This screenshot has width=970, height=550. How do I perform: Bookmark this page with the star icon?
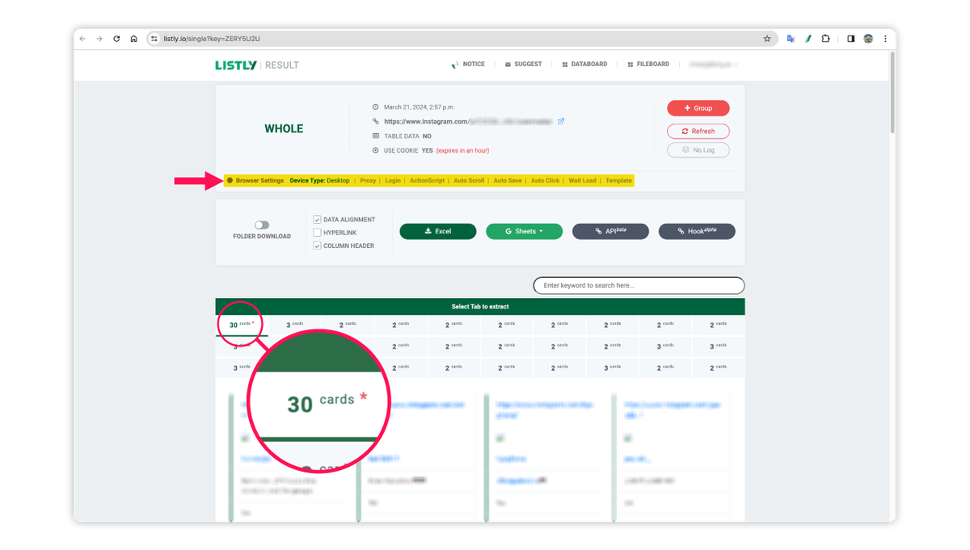click(767, 39)
